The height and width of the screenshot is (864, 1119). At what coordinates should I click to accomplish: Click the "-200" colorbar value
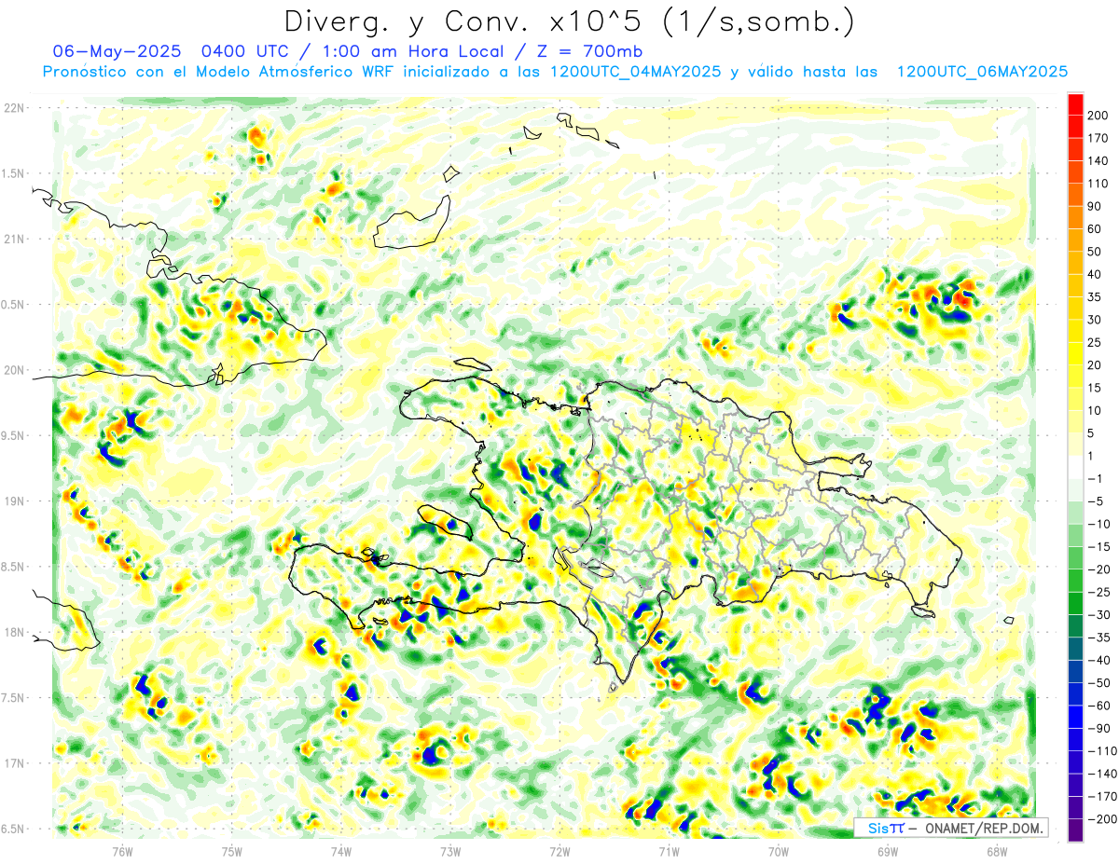[x=1101, y=819]
